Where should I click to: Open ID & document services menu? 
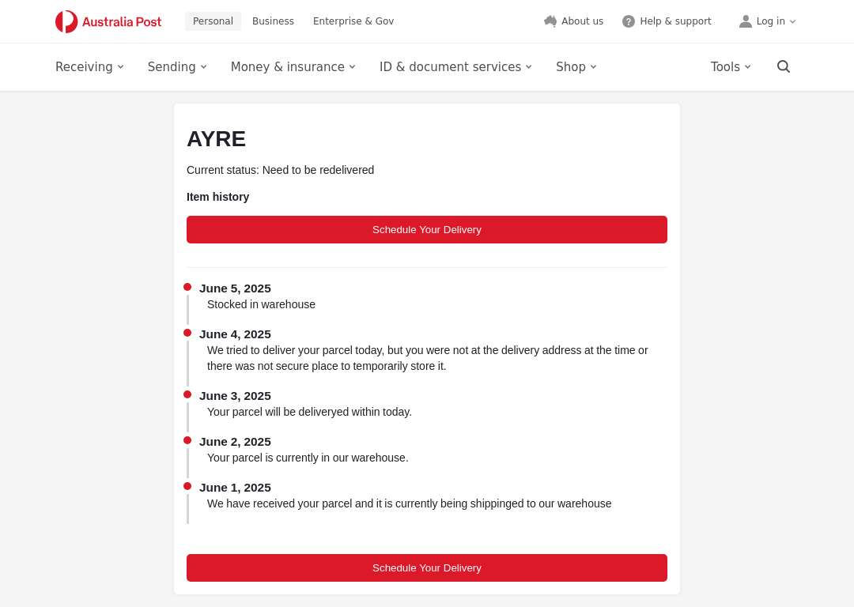(455, 67)
